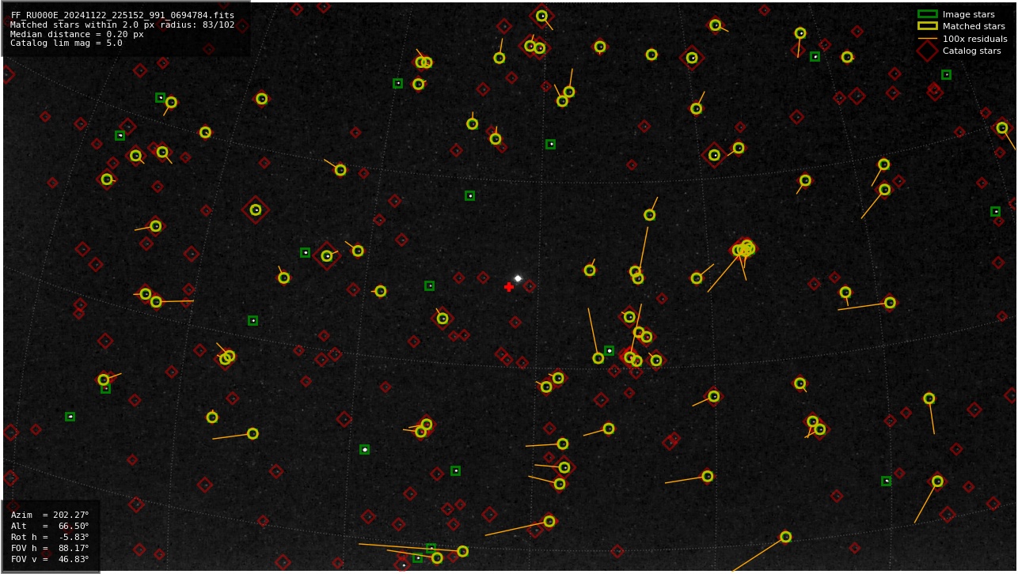Click the 'Alt = 66.50°' value
1018x574 pixels.
coord(50,526)
